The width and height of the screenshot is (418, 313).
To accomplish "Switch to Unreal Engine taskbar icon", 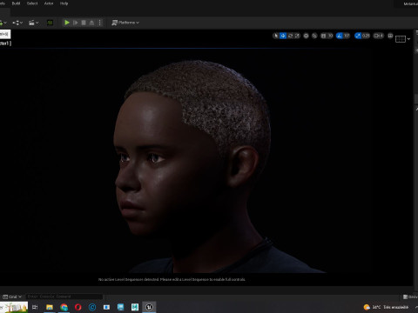I will coord(149,307).
